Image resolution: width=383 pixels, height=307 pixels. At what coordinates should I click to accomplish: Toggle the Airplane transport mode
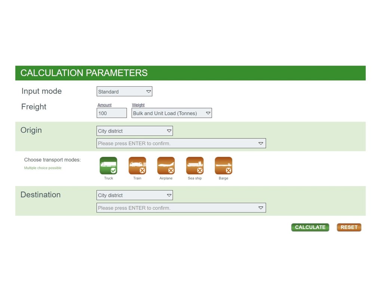point(166,166)
